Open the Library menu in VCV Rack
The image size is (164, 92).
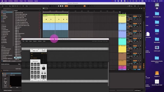[40, 41]
